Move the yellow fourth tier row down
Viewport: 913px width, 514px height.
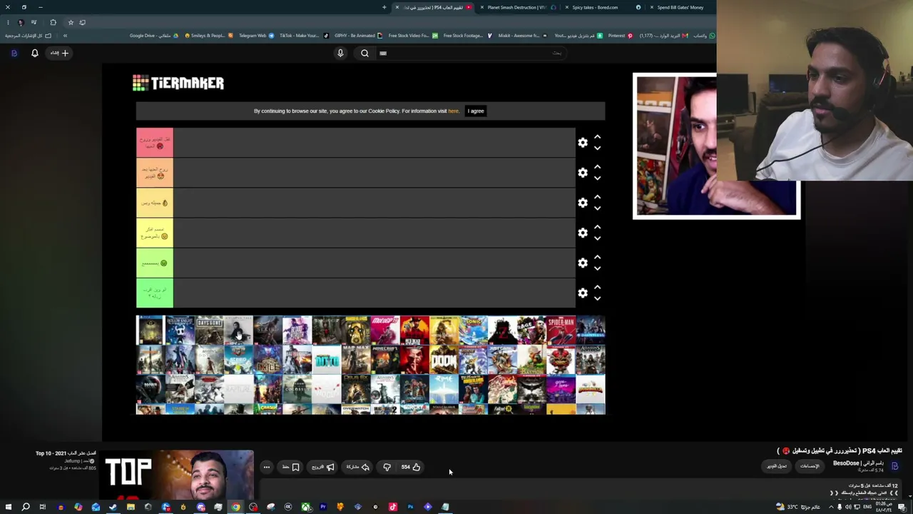tap(598, 238)
